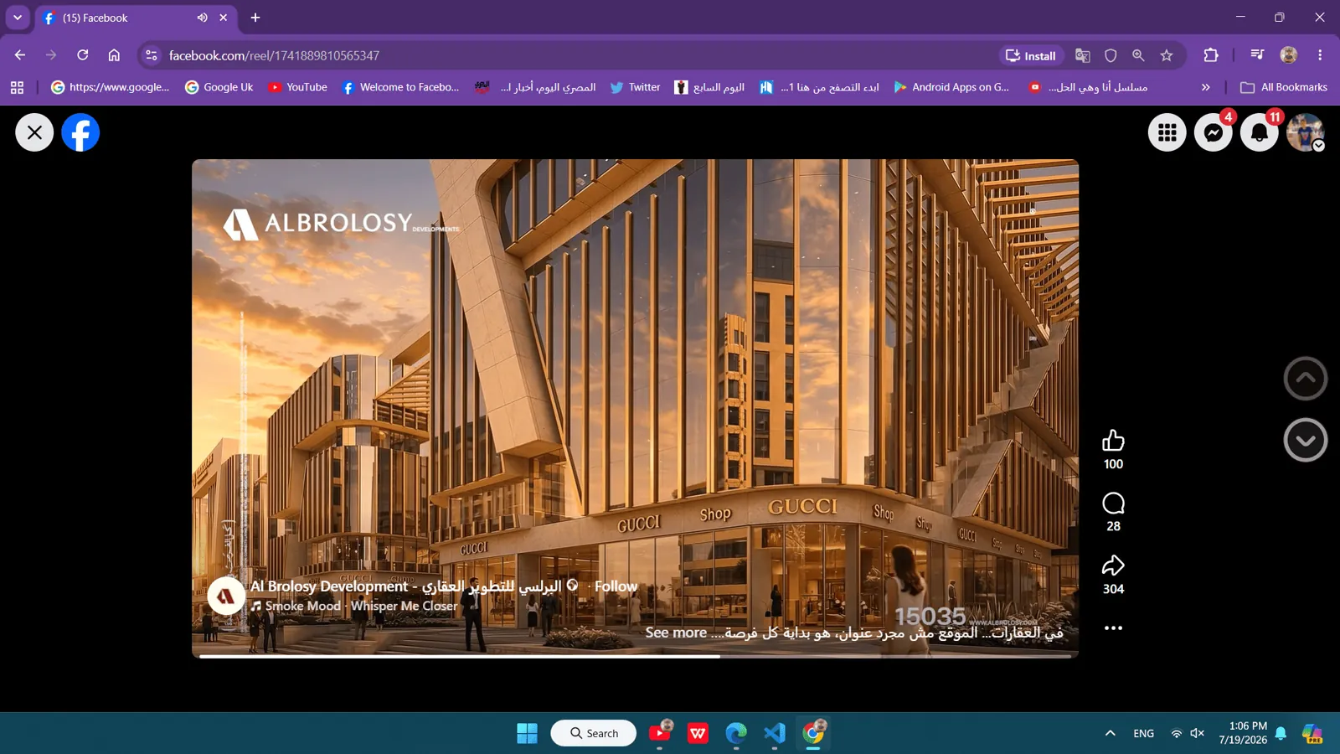
Task: Reload the current page
Action: tap(82, 55)
